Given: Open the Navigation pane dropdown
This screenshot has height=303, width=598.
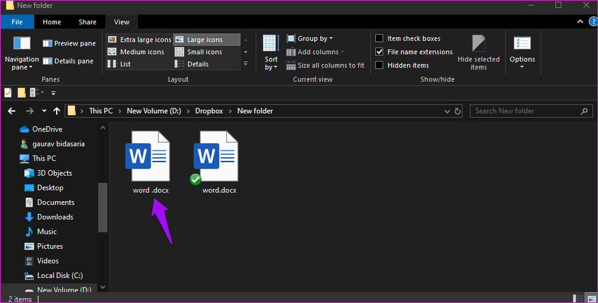Looking at the screenshot, I should [22, 54].
